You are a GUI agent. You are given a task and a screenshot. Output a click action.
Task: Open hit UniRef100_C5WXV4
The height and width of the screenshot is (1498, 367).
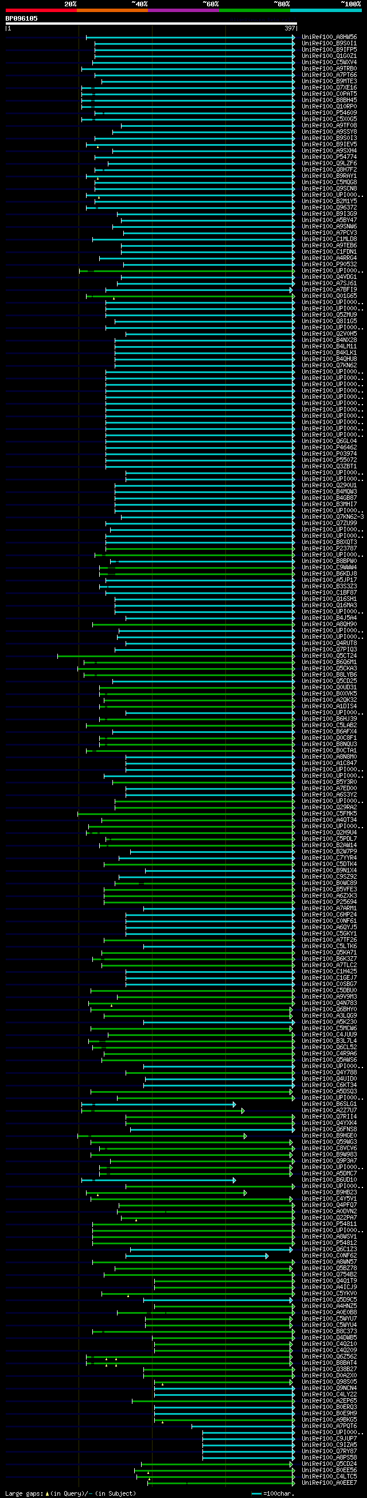(329, 62)
